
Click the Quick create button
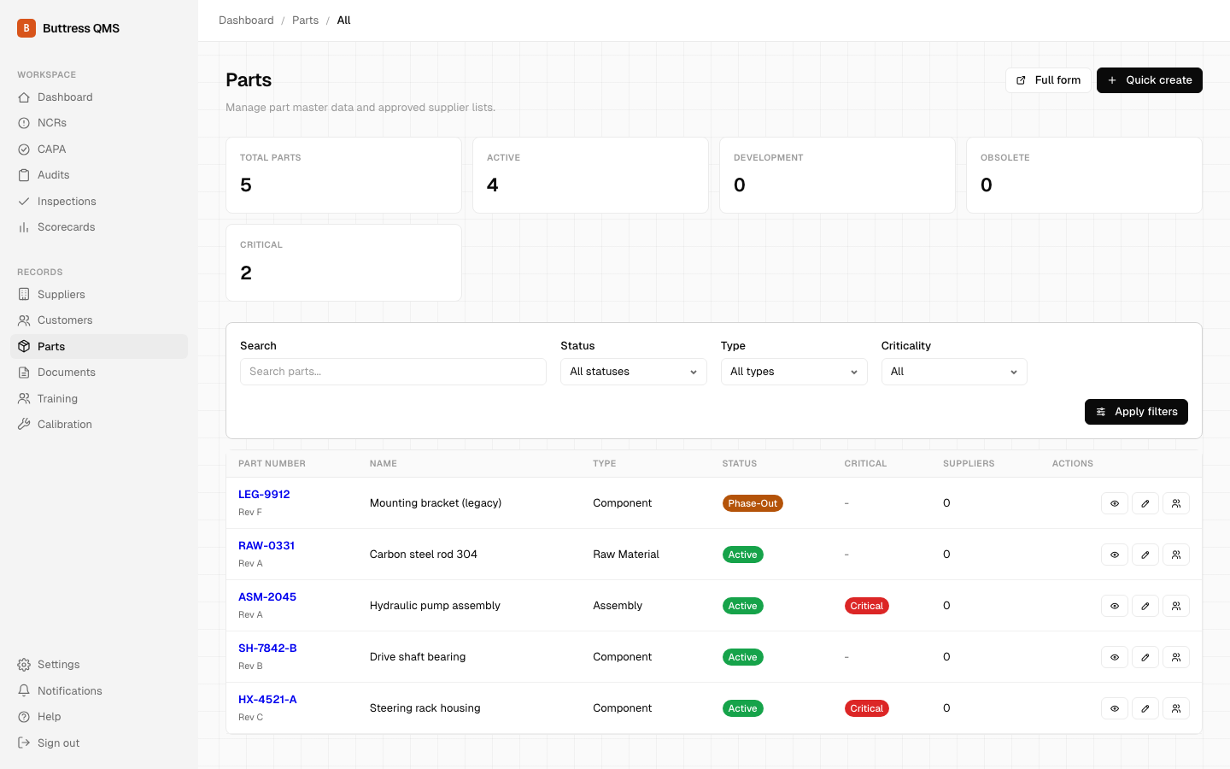(1150, 80)
